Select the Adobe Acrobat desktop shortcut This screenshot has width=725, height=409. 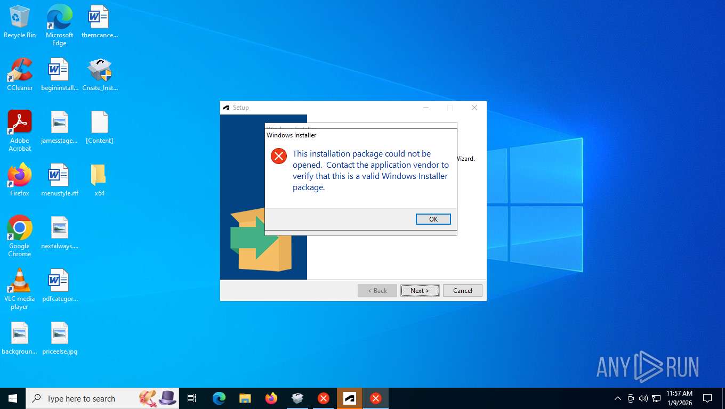20,130
